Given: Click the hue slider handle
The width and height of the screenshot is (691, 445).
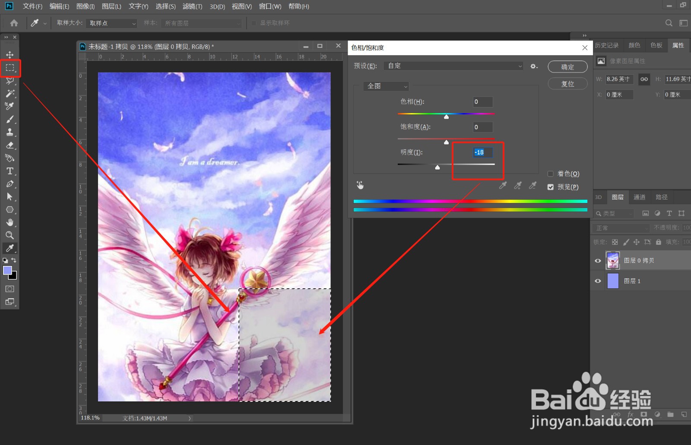Looking at the screenshot, I should pos(446,117).
